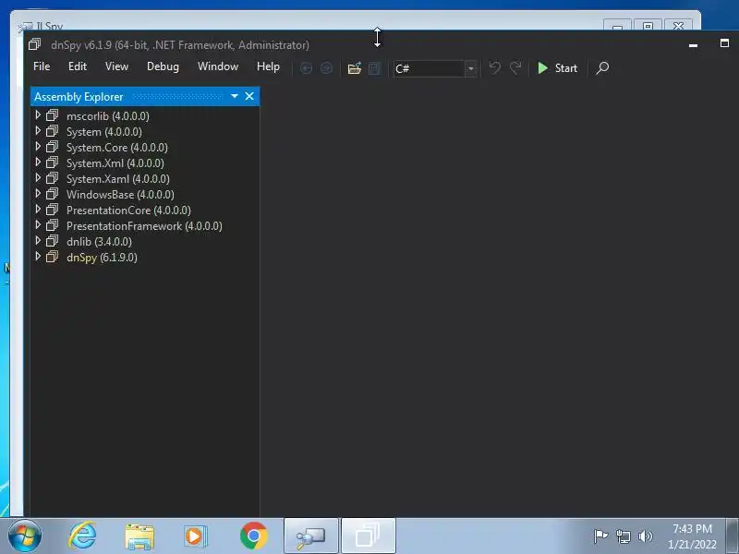Viewport: 739px width, 554px height.
Task: Expand the System.Xml node
Action: (38, 163)
